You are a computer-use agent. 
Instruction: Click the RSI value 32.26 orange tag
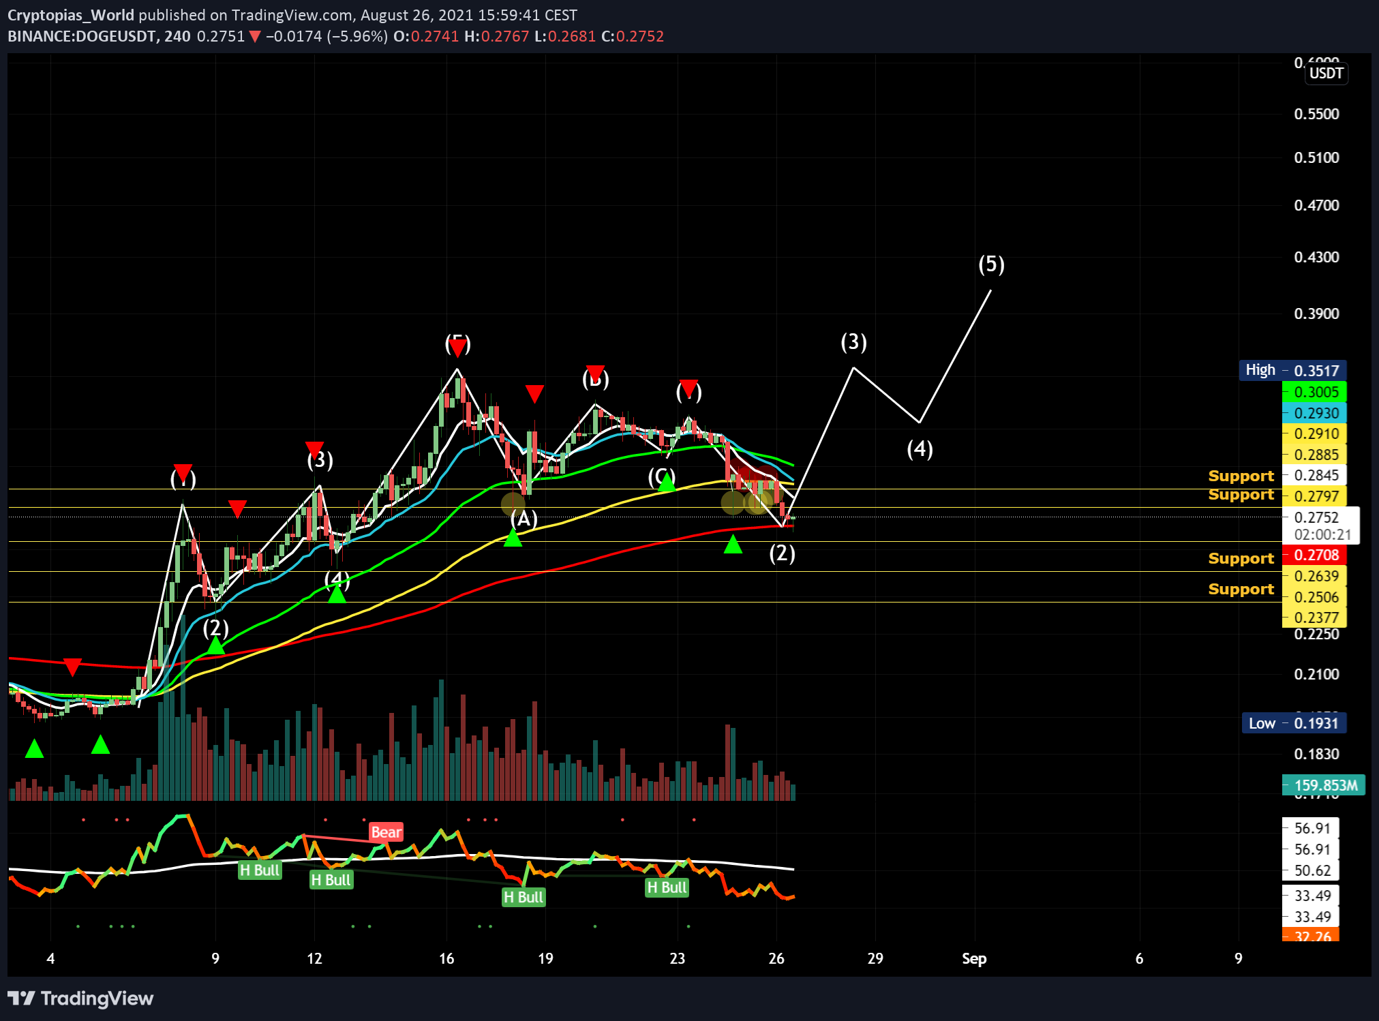(x=1310, y=934)
